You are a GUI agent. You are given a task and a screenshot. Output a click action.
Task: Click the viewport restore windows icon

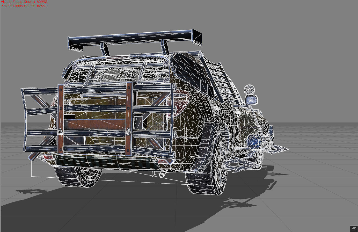353,228
